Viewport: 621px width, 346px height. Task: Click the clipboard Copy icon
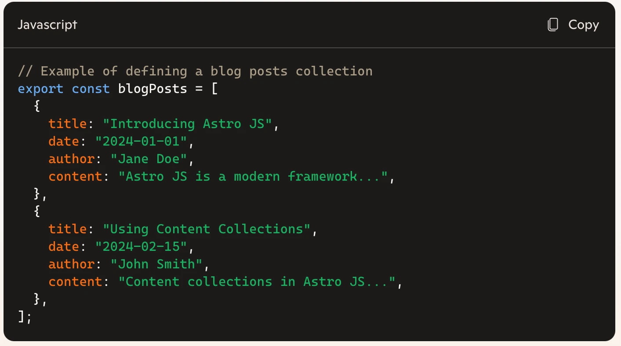point(552,25)
